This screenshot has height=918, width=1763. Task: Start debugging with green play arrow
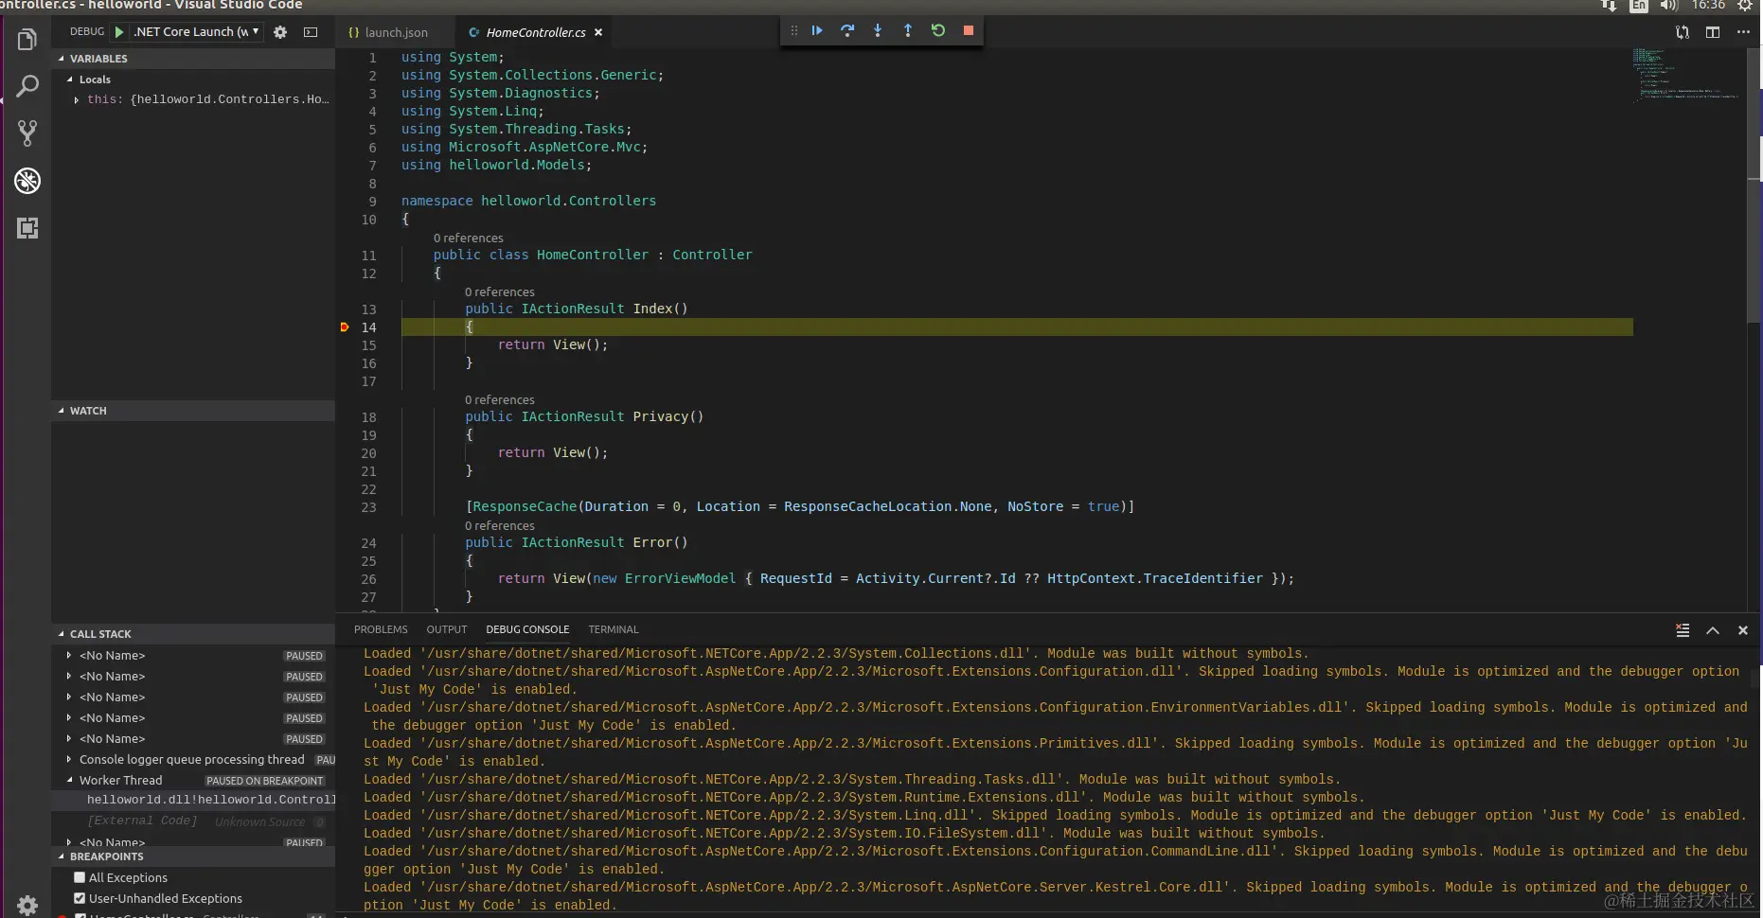coord(119,32)
